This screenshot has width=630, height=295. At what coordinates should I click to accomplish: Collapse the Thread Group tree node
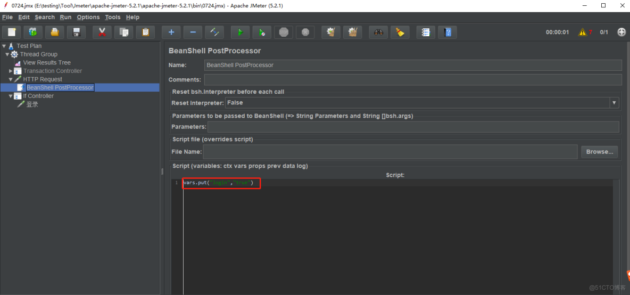(7, 54)
